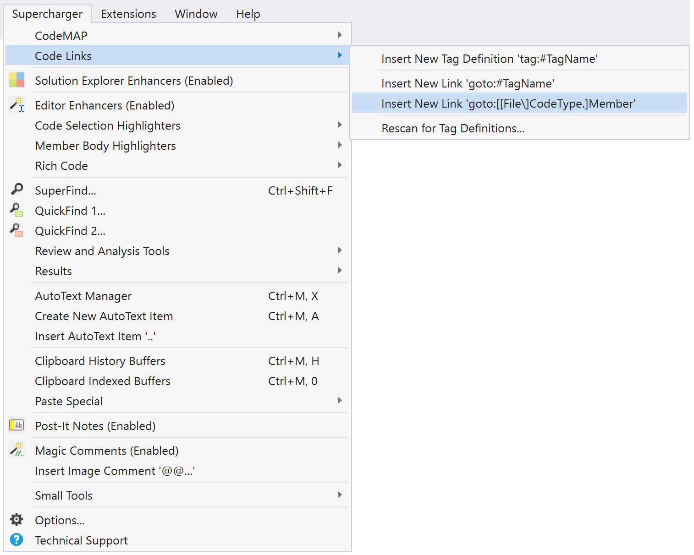Click the Ctrl+Shift+F shortcut text
The height and width of the screenshot is (555, 694).
coord(300,190)
